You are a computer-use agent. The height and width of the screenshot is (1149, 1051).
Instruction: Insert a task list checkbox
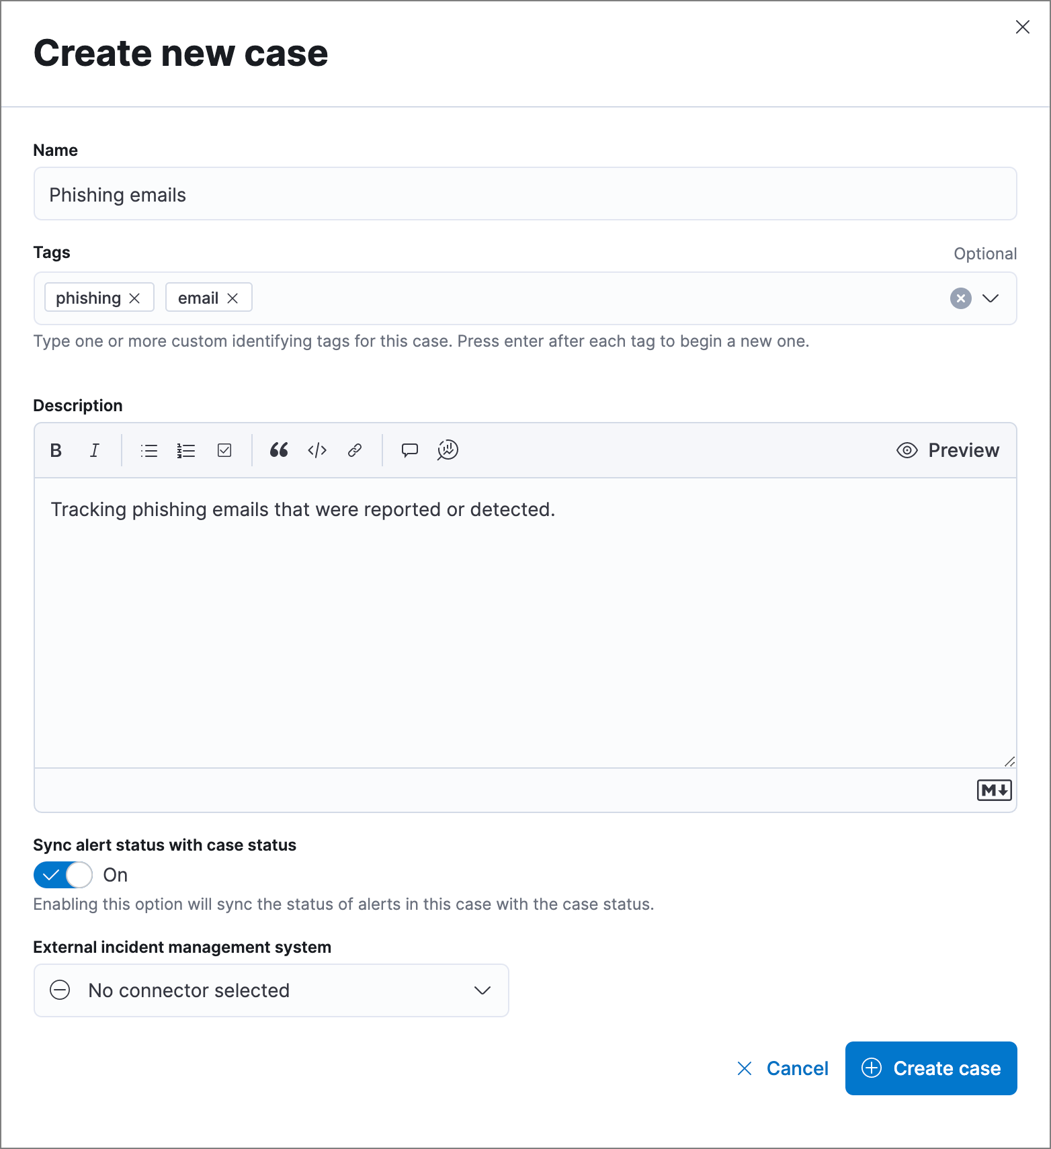click(224, 450)
